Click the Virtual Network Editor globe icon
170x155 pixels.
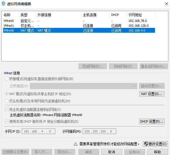3,4
